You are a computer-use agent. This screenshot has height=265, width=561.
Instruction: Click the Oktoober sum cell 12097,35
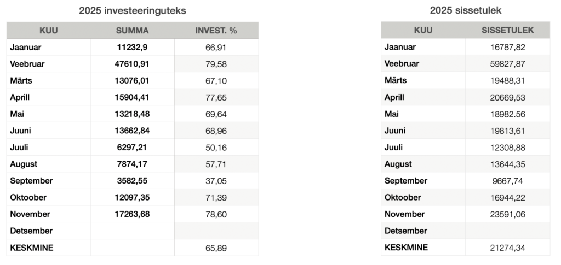[x=132, y=197]
